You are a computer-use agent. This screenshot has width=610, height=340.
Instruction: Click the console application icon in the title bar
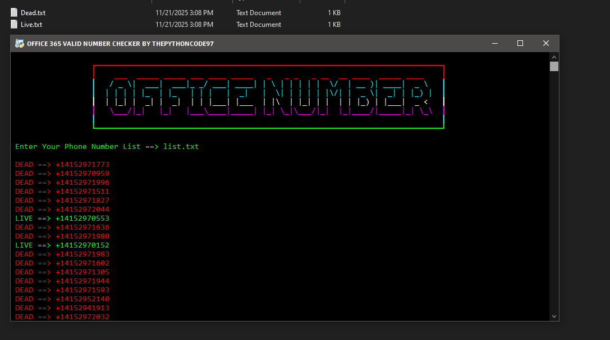tap(19, 43)
